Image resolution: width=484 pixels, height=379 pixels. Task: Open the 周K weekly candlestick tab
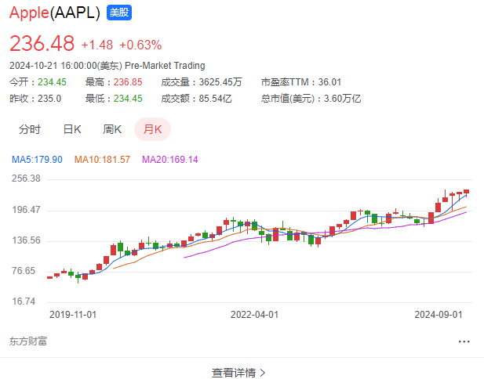[x=112, y=129]
